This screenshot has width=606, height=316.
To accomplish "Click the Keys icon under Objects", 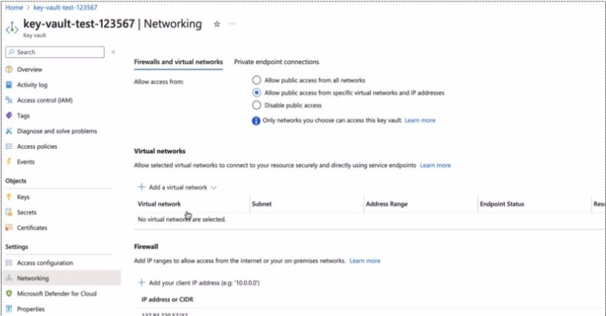I will (x=9, y=197).
